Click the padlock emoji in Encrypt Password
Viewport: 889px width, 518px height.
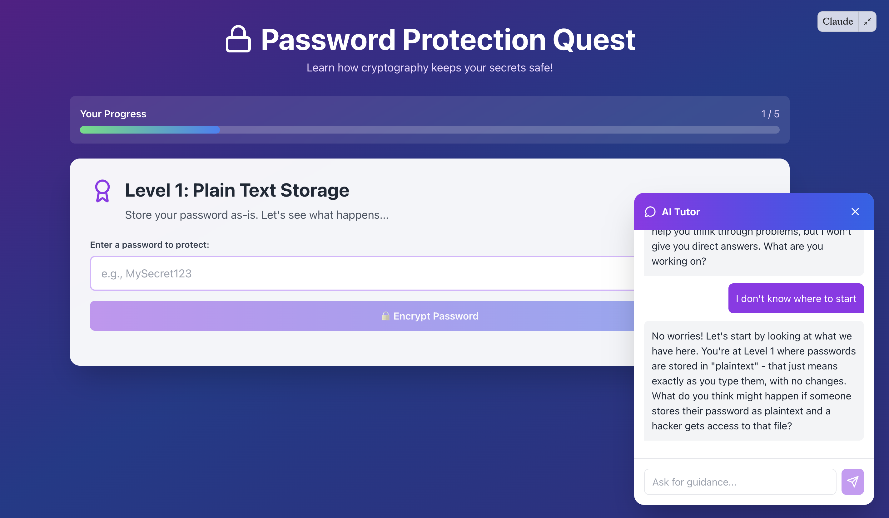click(x=385, y=316)
